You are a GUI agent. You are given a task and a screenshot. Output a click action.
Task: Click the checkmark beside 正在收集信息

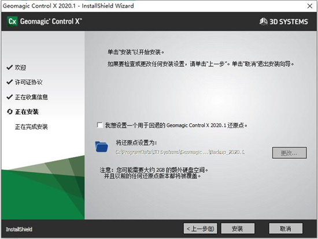(9, 97)
